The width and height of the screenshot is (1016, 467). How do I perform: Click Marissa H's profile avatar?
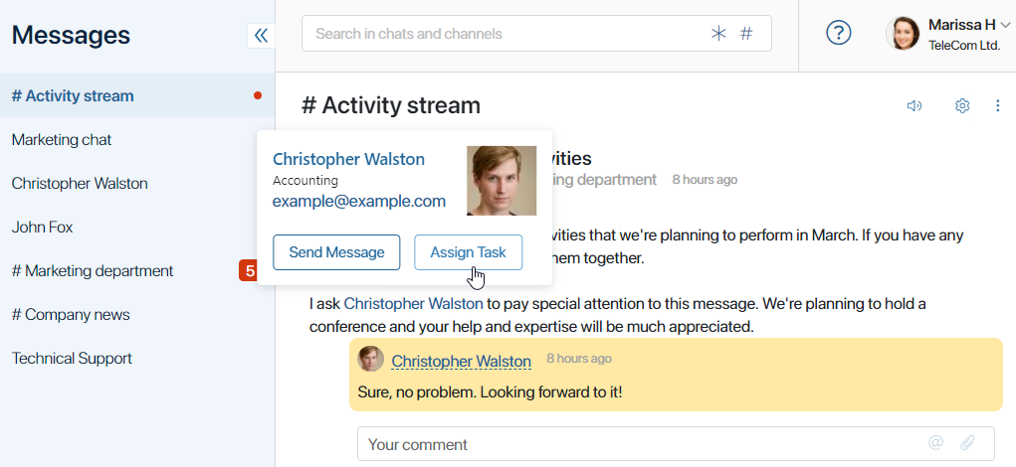pos(903,34)
